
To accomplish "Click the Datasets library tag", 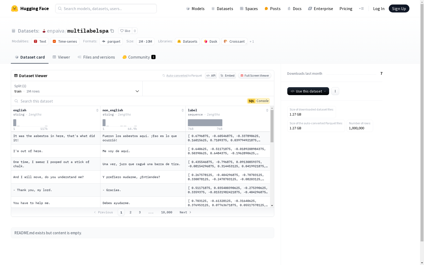I will [187, 41].
